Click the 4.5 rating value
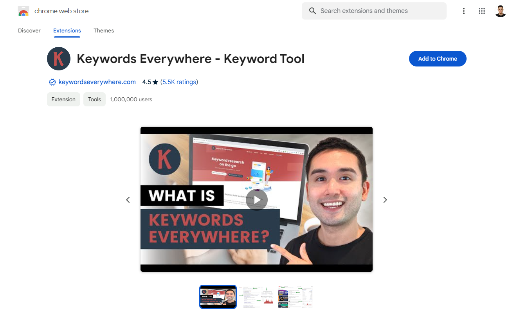Viewport: 510px width, 316px height. [146, 82]
